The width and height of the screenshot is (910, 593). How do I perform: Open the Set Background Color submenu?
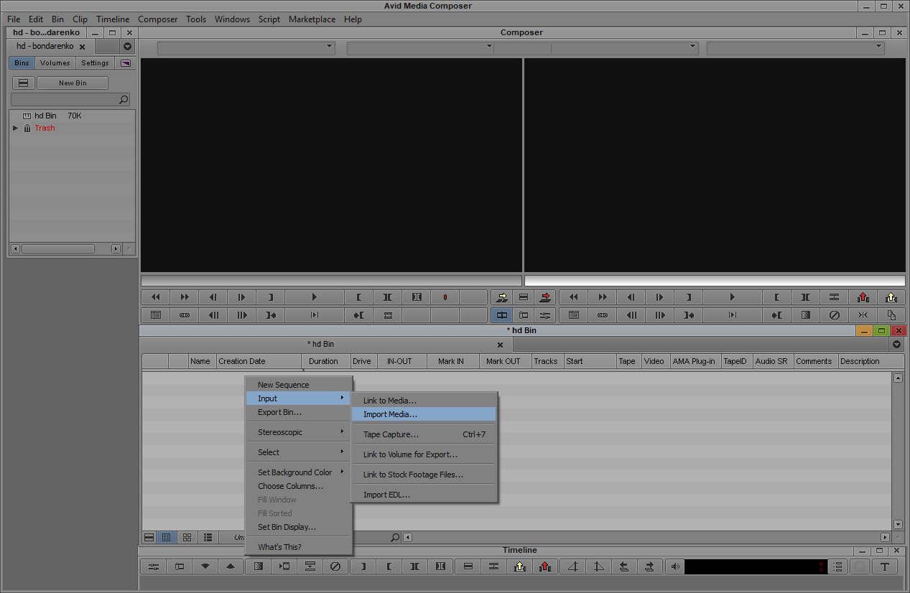coord(299,472)
